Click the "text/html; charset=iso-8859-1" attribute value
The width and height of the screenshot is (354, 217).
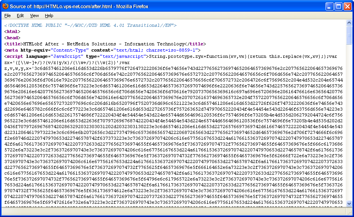click(156, 50)
